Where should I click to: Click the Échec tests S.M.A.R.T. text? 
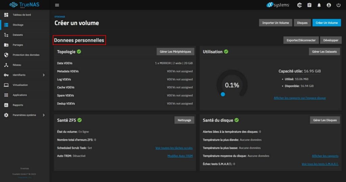click(219, 164)
